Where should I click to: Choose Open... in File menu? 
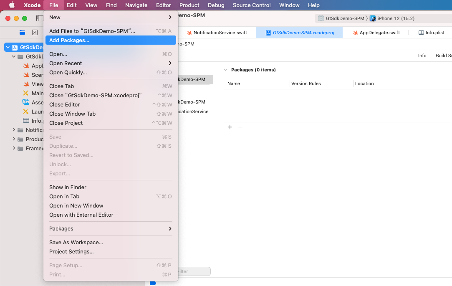click(x=111, y=54)
